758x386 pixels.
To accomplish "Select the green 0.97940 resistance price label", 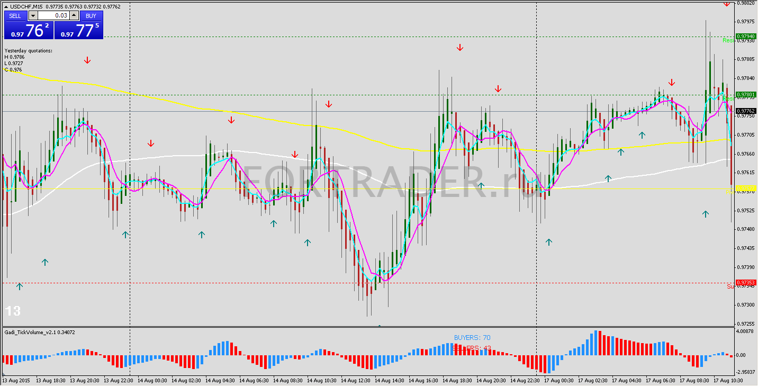I will point(745,36).
